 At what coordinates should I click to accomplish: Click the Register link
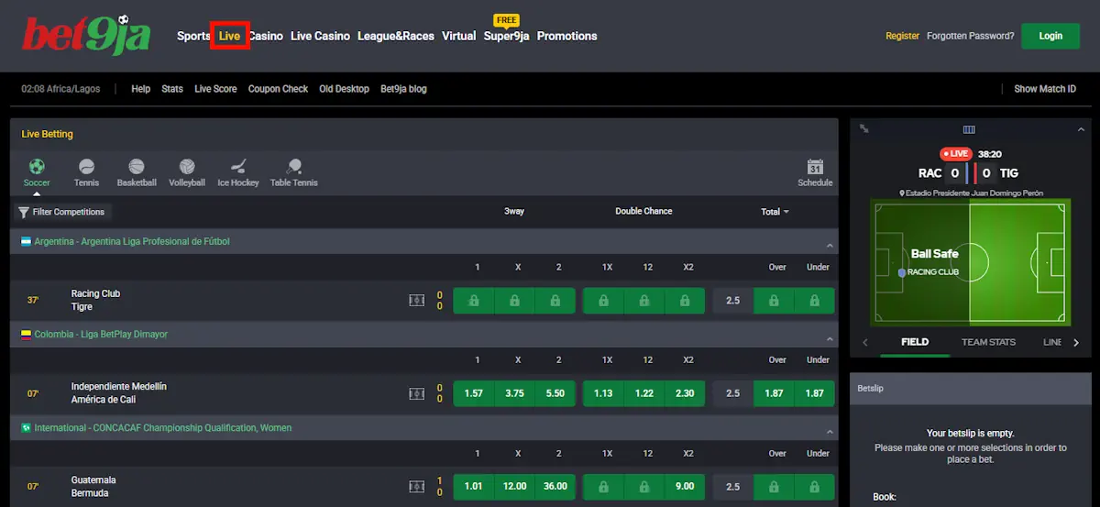click(x=902, y=36)
